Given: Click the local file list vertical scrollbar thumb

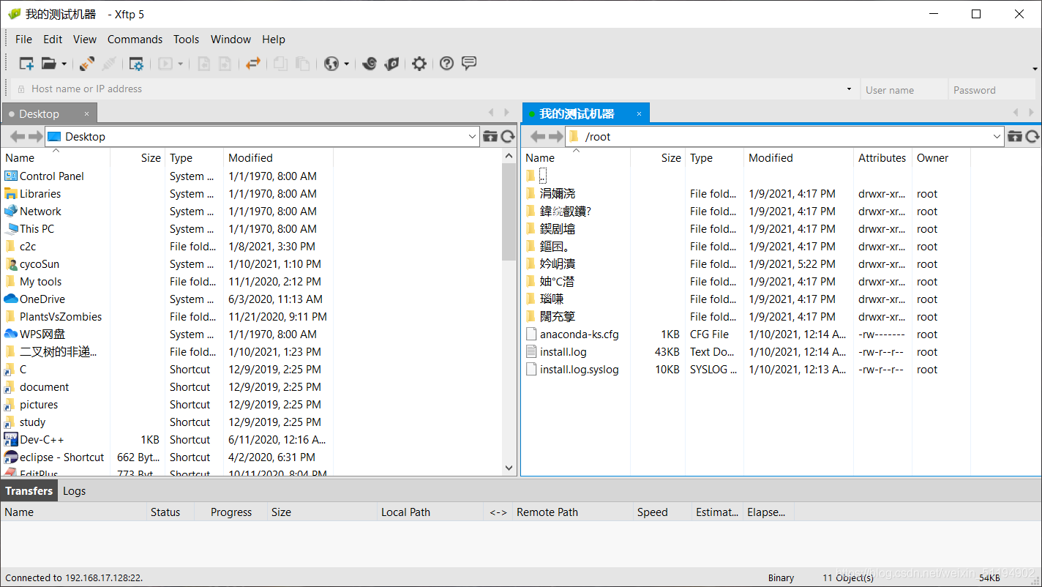Looking at the screenshot, I should coord(509,212).
